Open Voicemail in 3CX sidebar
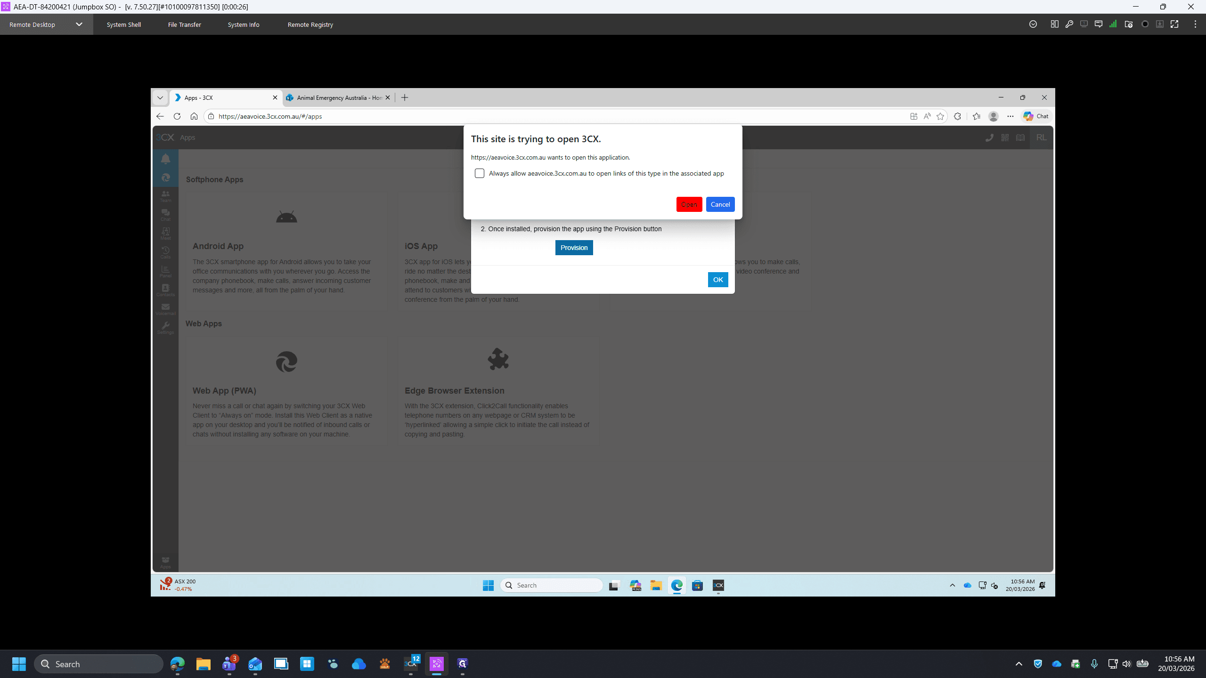This screenshot has width=1206, height=678. click(x=165, y=309)
